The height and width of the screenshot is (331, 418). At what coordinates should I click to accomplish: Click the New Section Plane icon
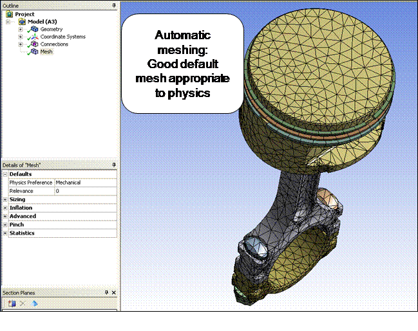12,303
